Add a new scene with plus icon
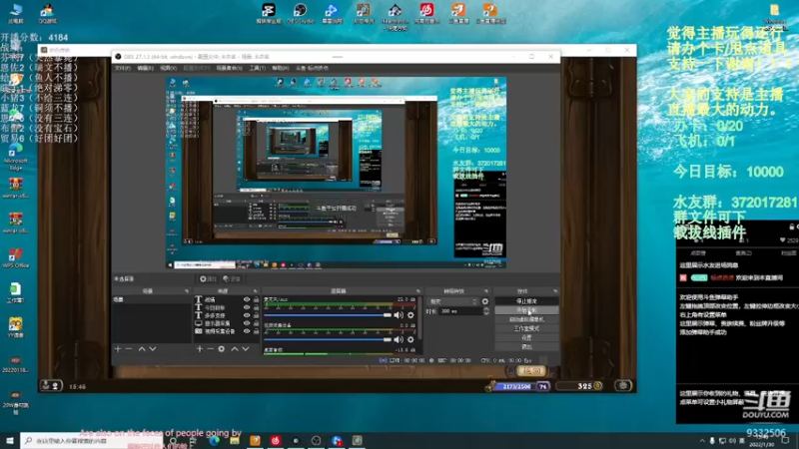 tap(118, 348)
